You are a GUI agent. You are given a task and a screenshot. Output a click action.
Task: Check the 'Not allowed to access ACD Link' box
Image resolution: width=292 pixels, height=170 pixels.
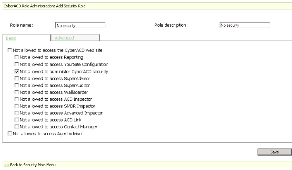point(17,120)
